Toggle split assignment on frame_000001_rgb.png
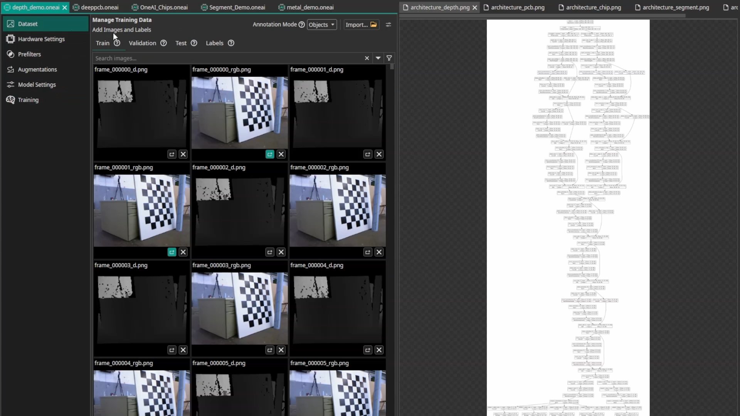 tap(172, 252)
